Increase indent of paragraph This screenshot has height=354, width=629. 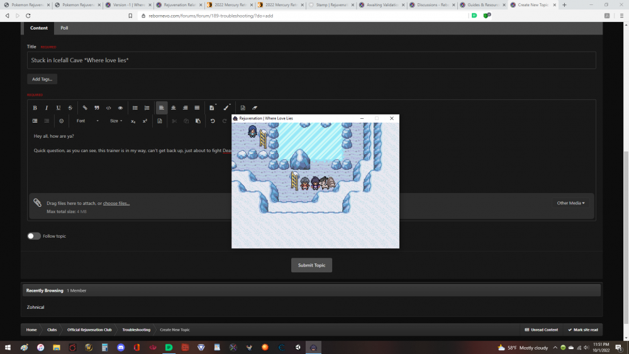(x=35, y=121)
